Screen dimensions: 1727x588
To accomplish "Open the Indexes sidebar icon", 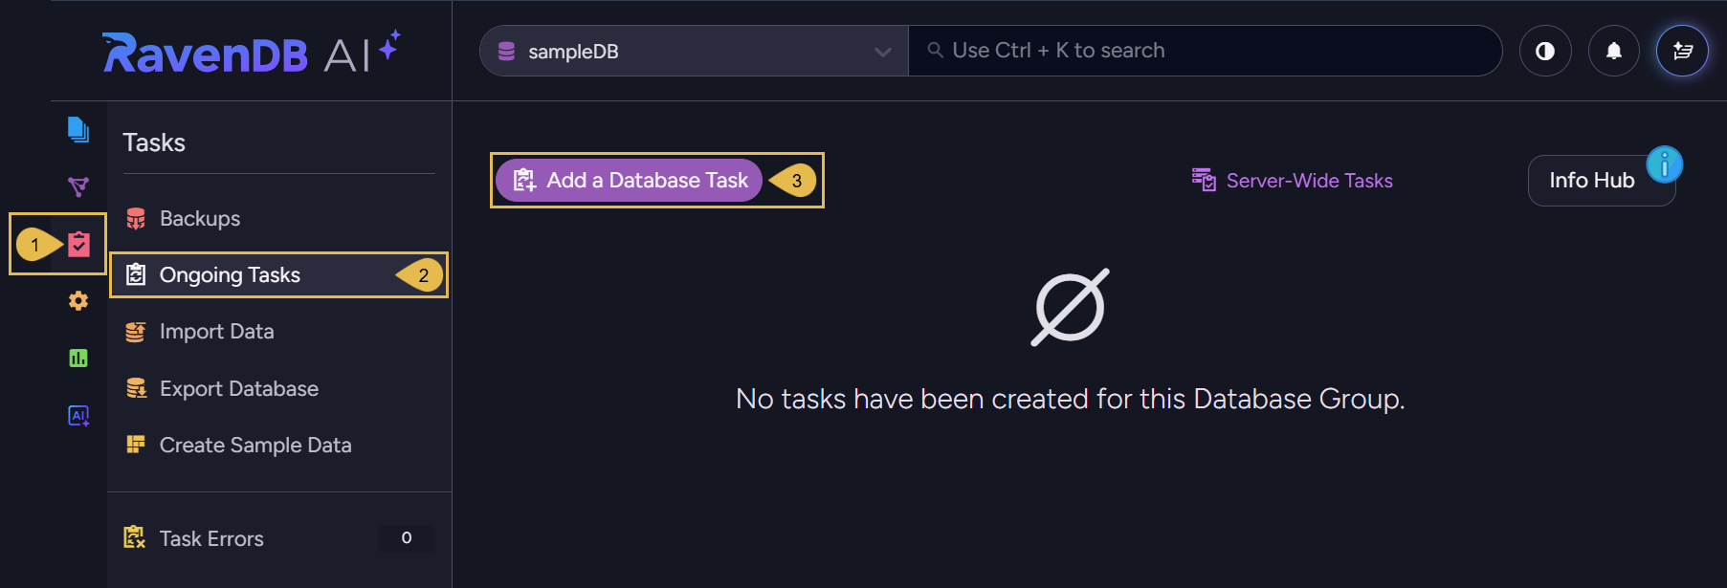I will [x=78, y=186].
